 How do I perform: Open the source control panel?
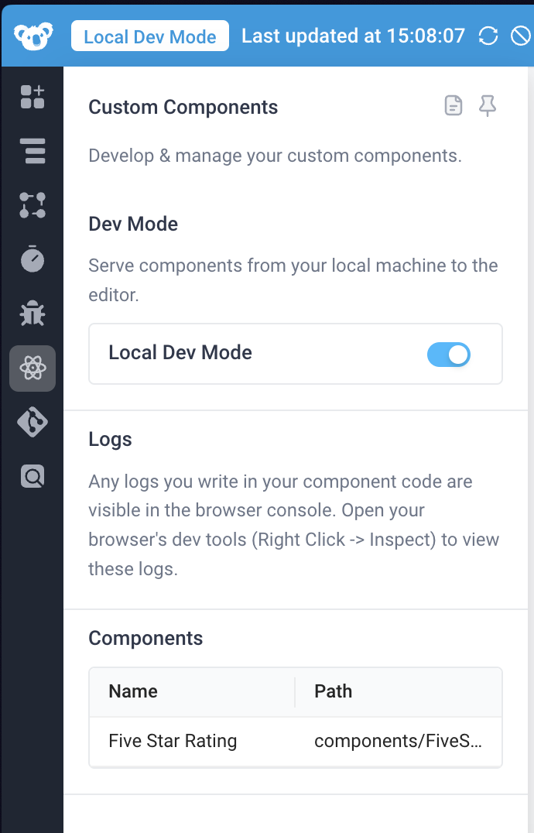(33, 422)
